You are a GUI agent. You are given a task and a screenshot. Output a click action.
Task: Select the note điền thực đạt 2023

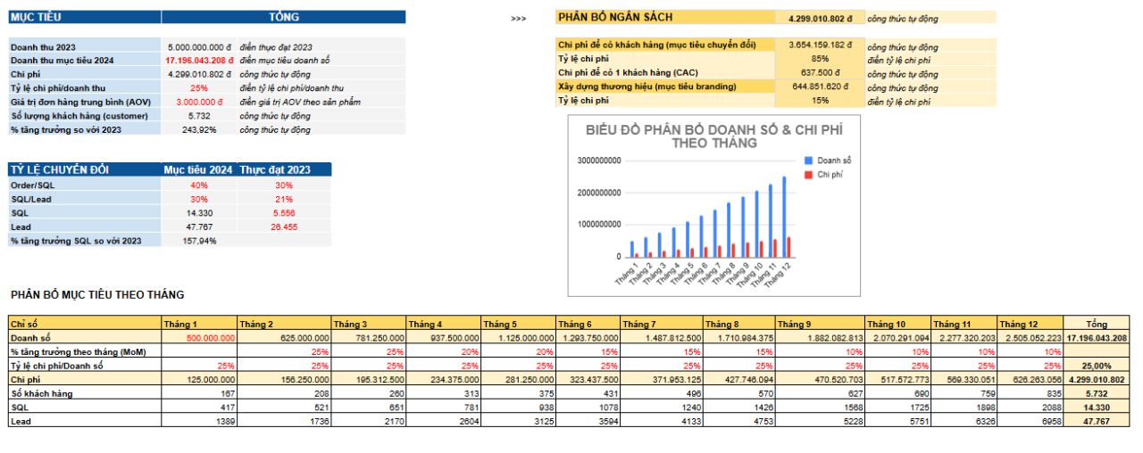point(276,46)
